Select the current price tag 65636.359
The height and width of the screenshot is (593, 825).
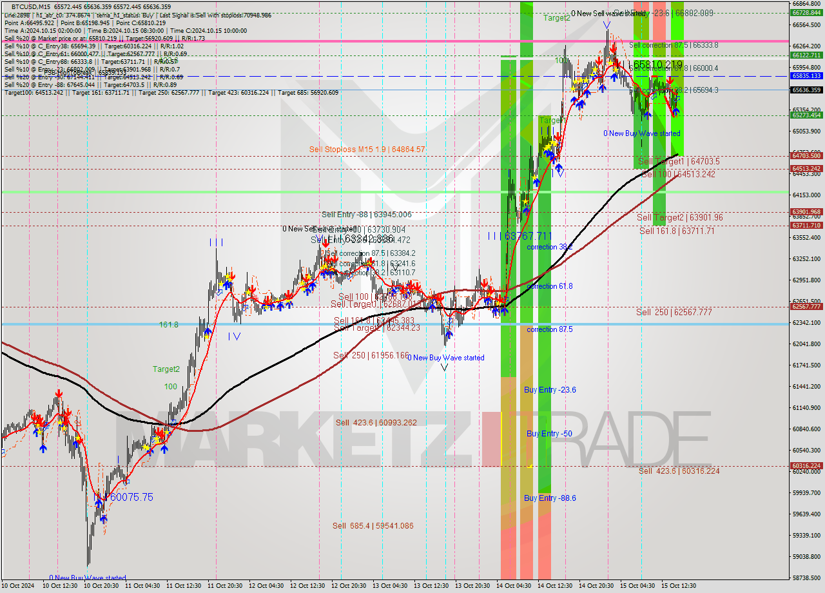pos(806,90)
